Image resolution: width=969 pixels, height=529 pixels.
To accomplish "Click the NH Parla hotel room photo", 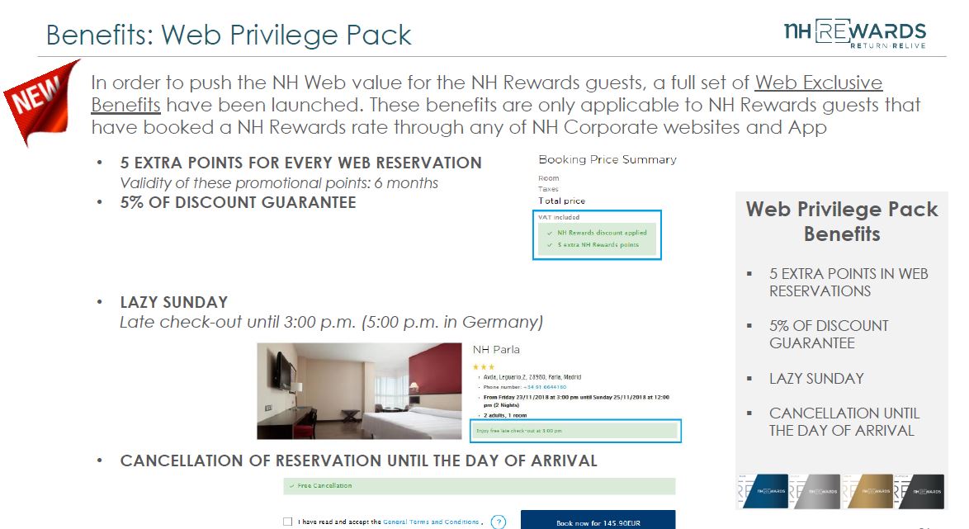I will tap(359, 391).
